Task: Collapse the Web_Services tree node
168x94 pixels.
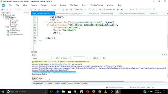Action: coord(3,17)
